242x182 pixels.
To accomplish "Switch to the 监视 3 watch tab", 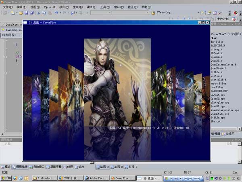I will pyautogui.click(x=102, y=167).
